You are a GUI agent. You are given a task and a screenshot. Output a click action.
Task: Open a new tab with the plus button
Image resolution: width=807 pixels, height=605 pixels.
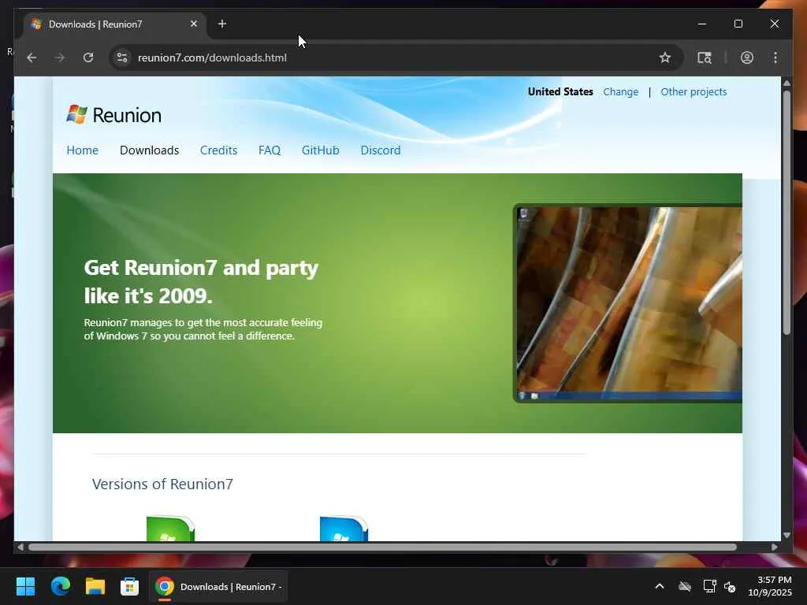point(221,24)
